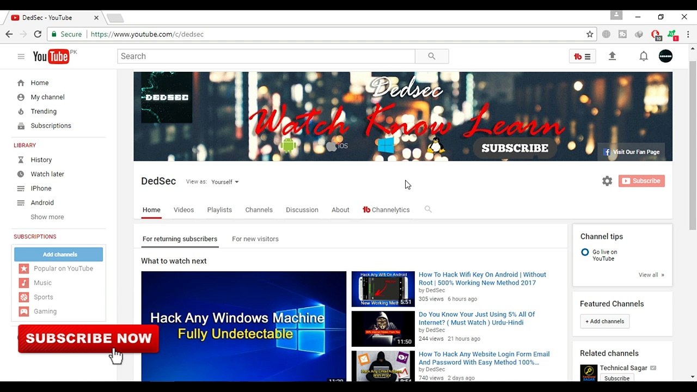Click the search magnifier button
Viewport: 697px width, 392px height.
click(x=432, y=56)
